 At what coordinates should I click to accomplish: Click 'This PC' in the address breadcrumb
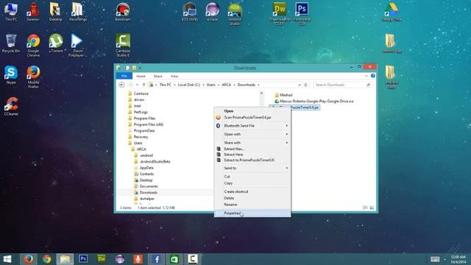pos(165,85)
